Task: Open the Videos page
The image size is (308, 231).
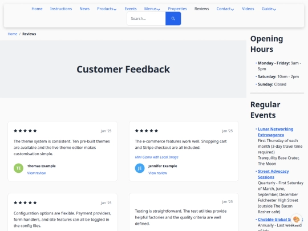Action: (248, 9)
